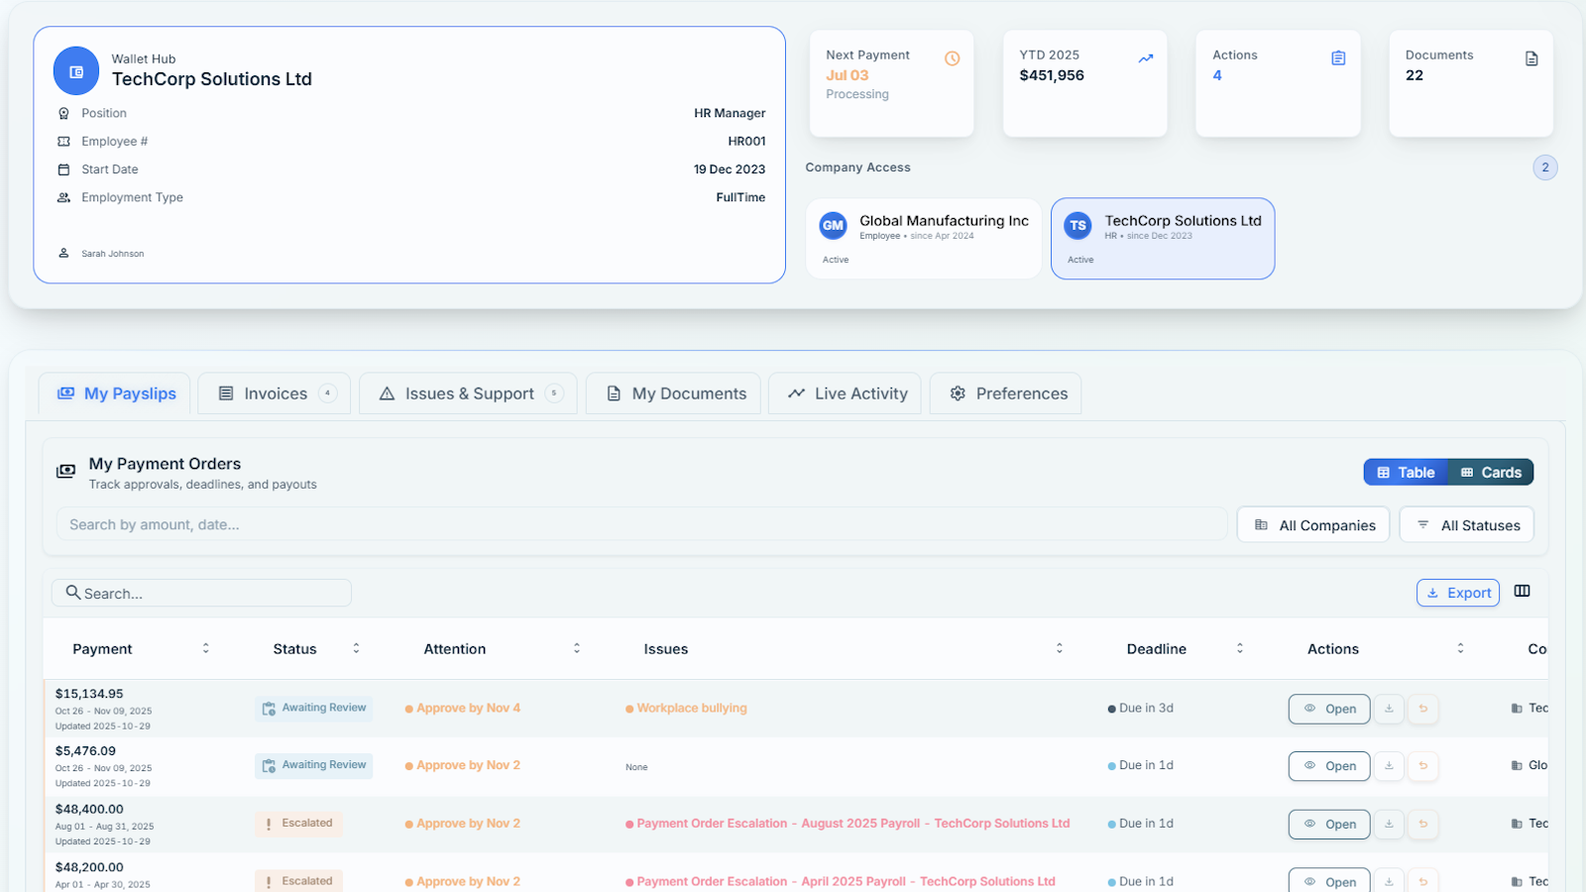Toggle sorting on the Deadline column

pos(1240,648)
